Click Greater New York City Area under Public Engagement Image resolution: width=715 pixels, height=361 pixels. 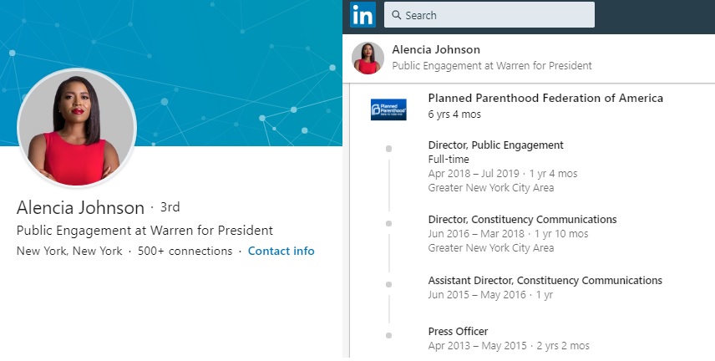[491, 188]
